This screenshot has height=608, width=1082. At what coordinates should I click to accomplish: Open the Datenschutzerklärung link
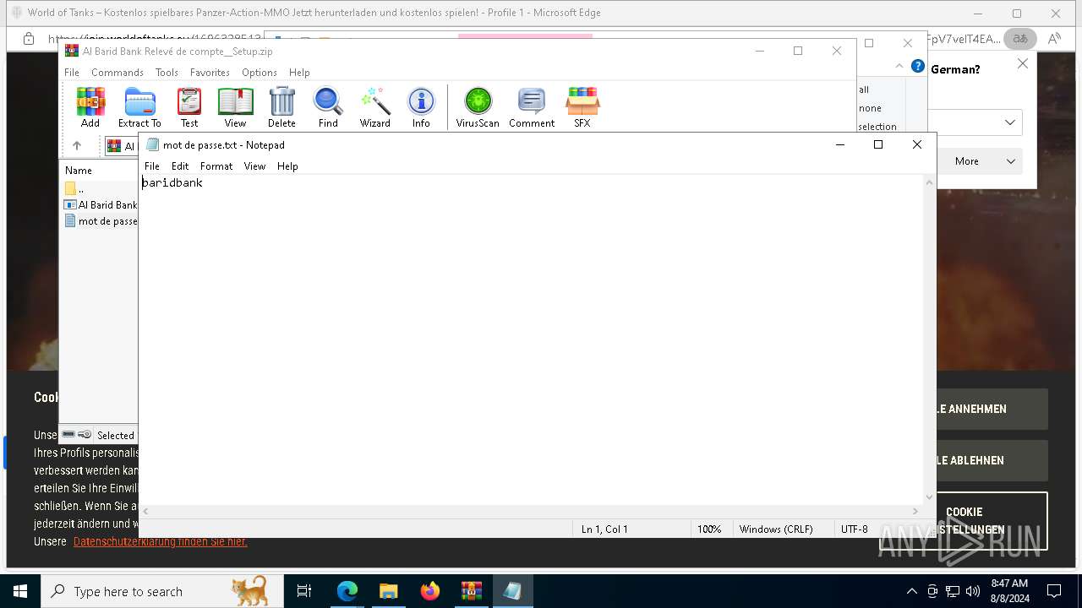click(x=161, y=541)
